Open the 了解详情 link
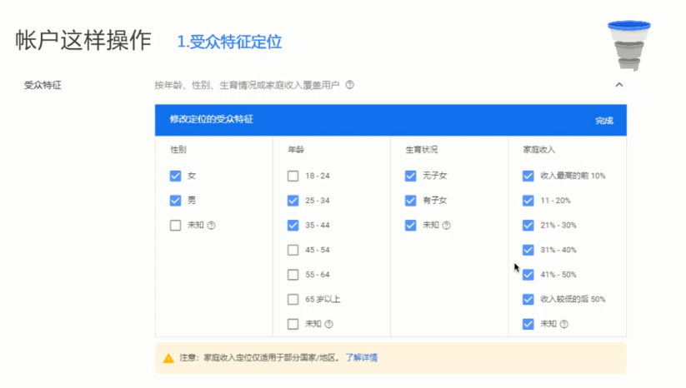The image size is (686, 388). pyautogui.click(x=362, y=358)
